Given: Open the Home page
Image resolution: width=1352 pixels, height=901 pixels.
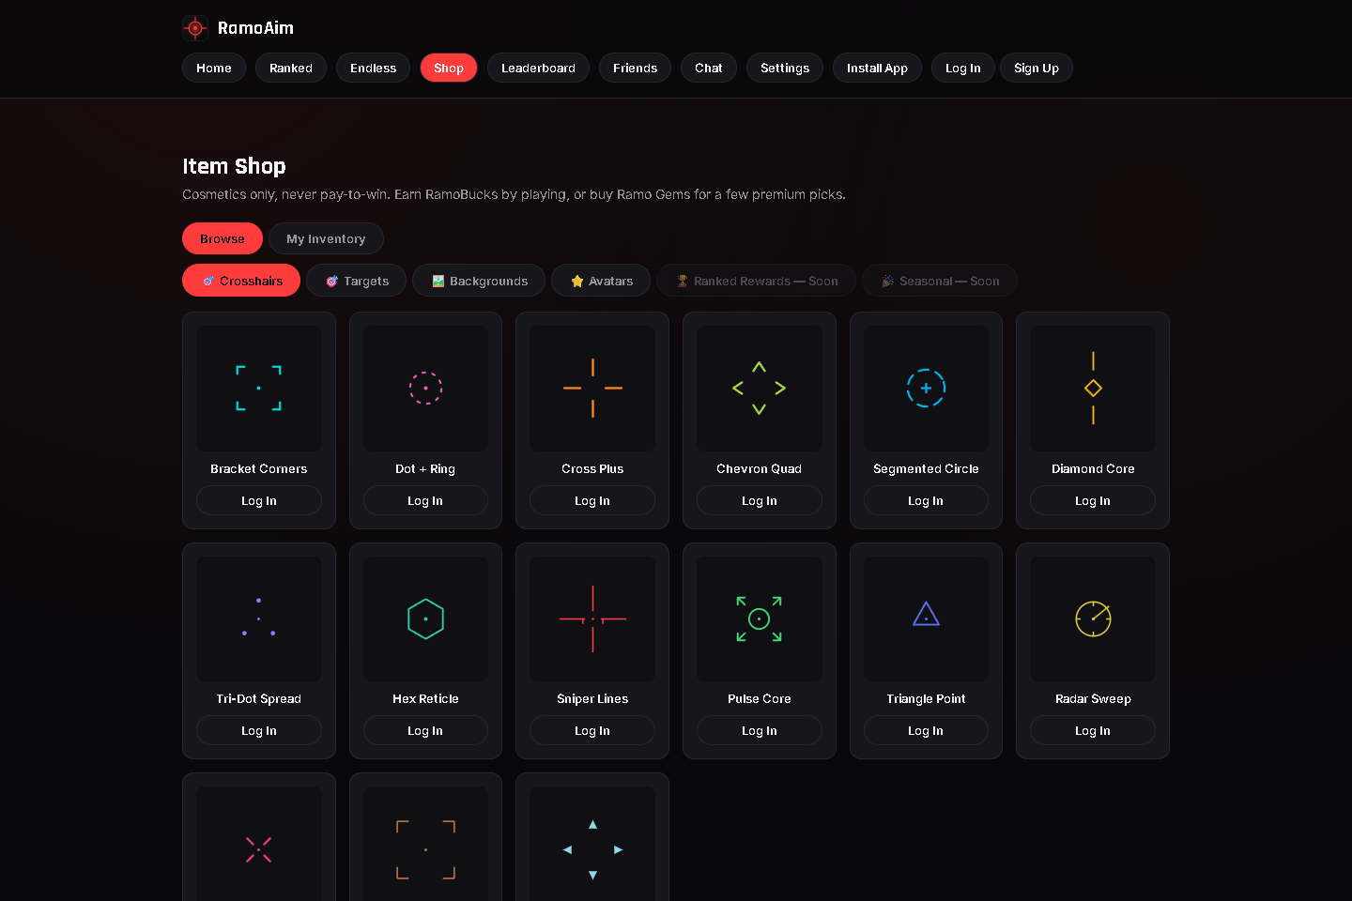Looking at the screenshot, I should pyautogui.click(x=214, y=68).
